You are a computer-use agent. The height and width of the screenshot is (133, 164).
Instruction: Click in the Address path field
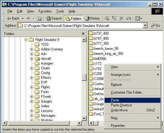[81, 25]
